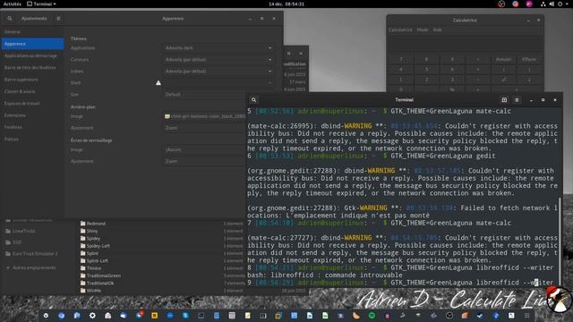This screenshot has width=573, height=322.
Task: Open the Aide menu in calculator
Action: [x=437, y=30]
